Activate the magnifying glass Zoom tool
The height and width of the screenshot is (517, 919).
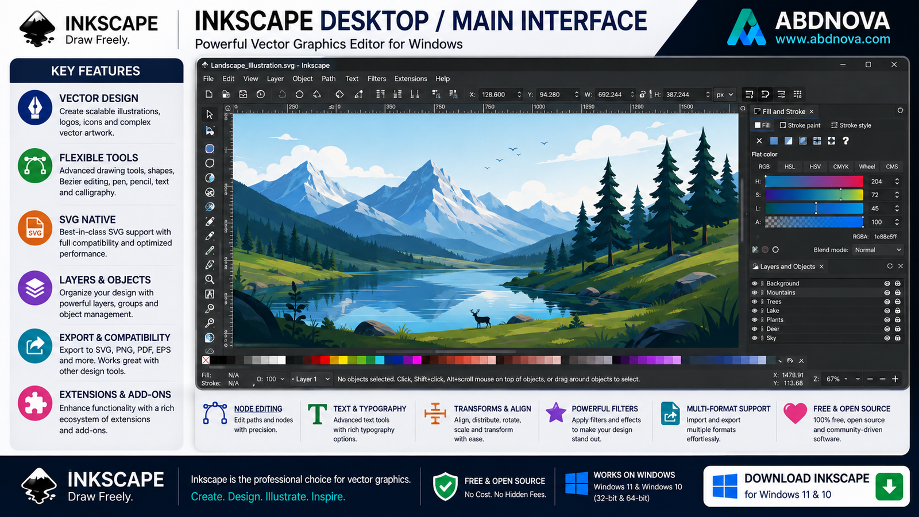(x=210, y=279)
